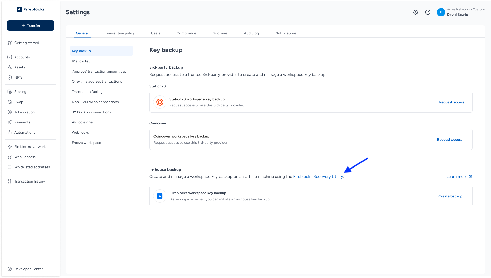
Task: Click the Whitelisted addresses icon
Action: click(10, 167)
